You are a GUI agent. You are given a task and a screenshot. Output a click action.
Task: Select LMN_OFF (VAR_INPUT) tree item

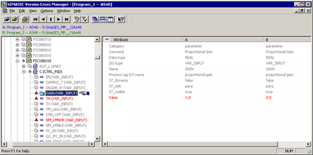(65, 114)
